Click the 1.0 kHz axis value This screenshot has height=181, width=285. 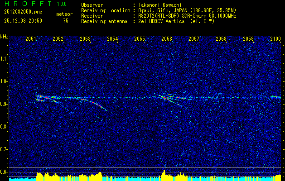tap(4, 81)
